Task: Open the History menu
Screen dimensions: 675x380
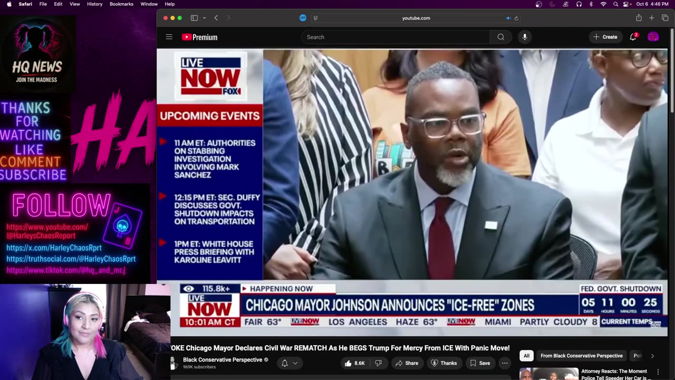Action: click(x=95, y=4)
